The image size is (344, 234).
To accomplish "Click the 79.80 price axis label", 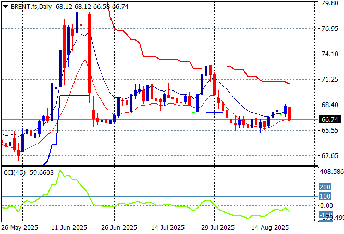I will coord(329,3).
